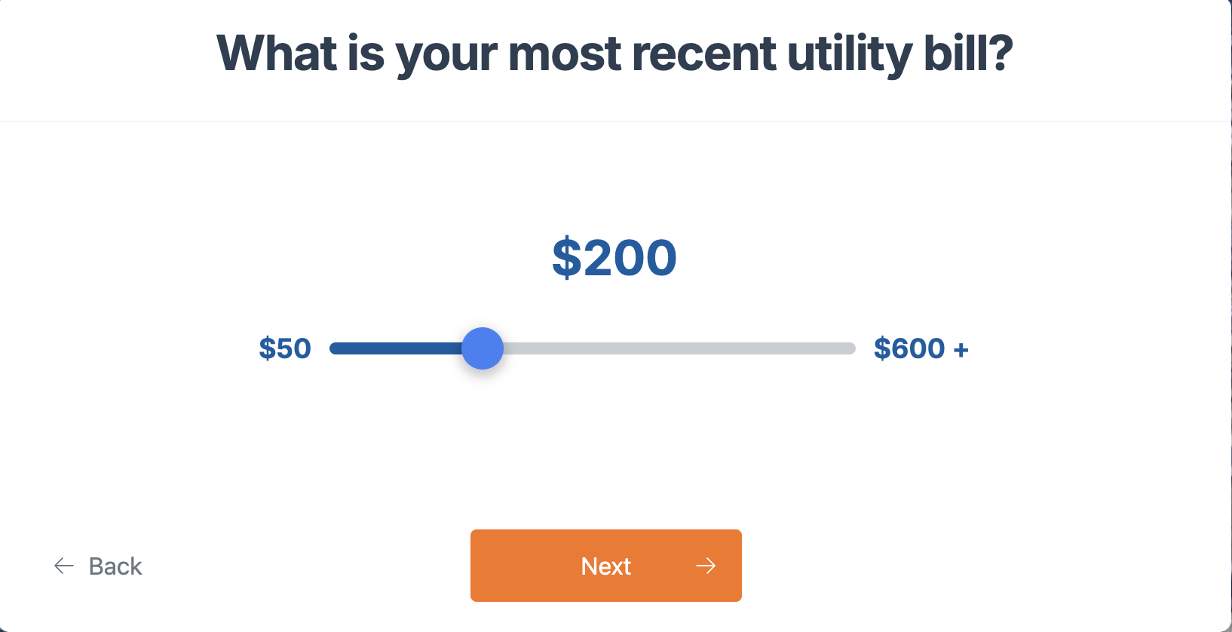Click the $50 minimum label
Viewport: 1232px width, 632px height.
285,348
